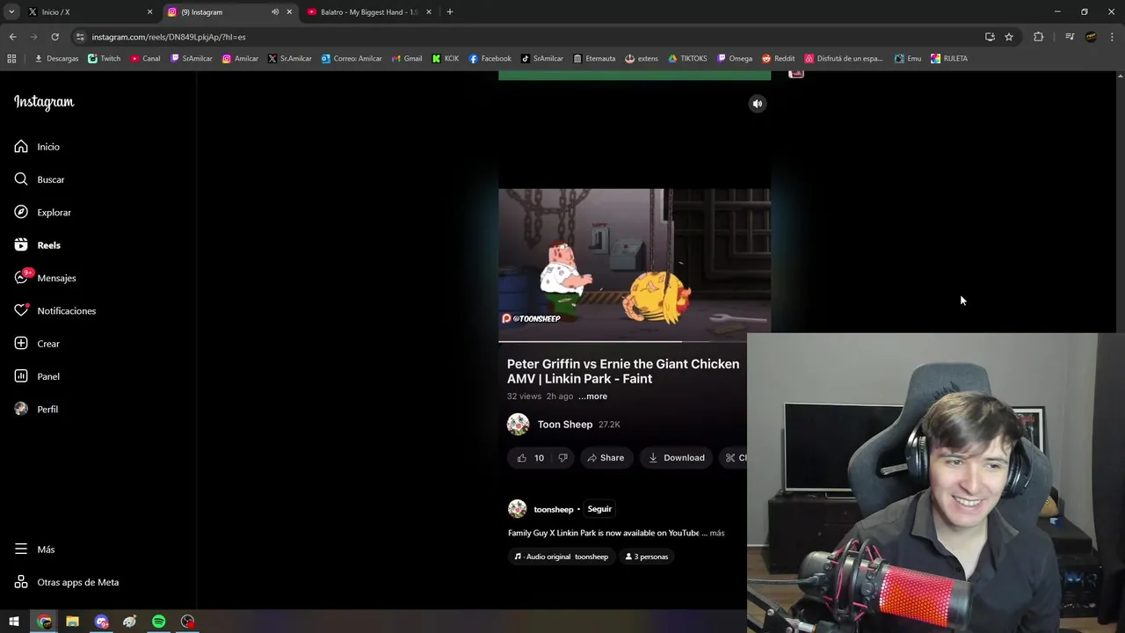This screenshot has width=1125, height=633.
Task: Open the 3 personas tagged button
Action: click(x=647, y=557)
